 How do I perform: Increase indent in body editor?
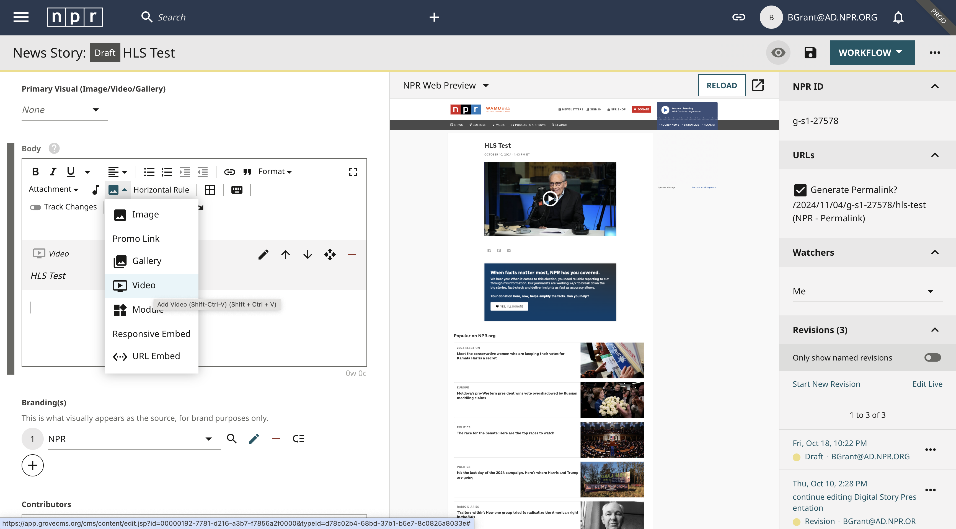click(x=184, y=172)
